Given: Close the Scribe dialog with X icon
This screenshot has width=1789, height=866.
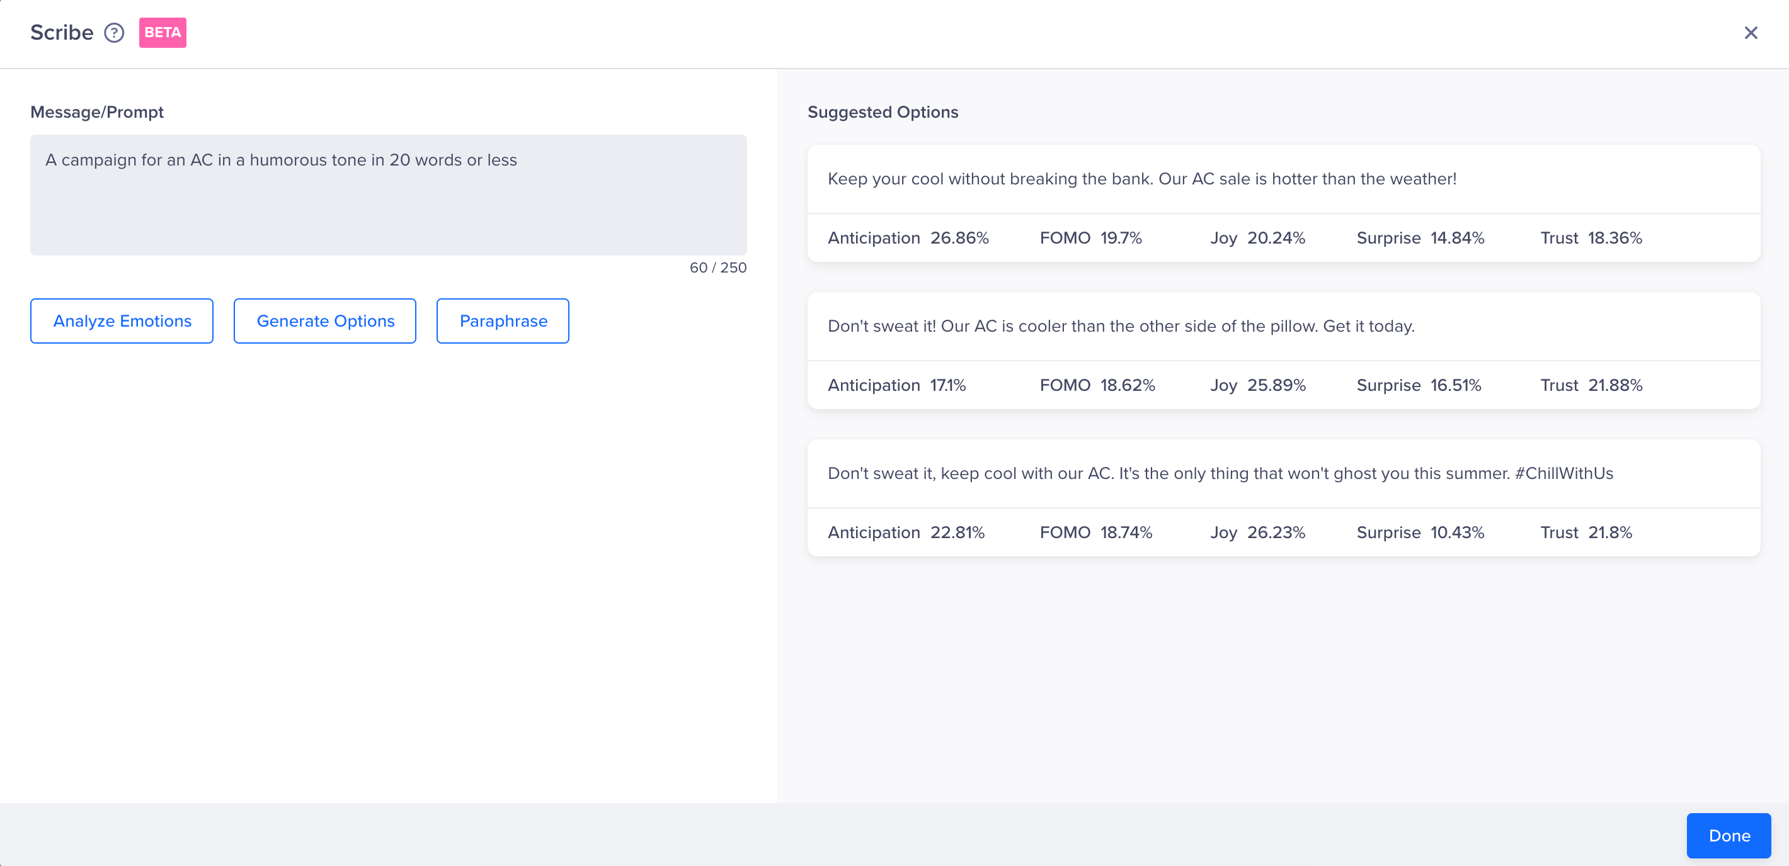Looking at the screenshot, I should click(1750, 33).
